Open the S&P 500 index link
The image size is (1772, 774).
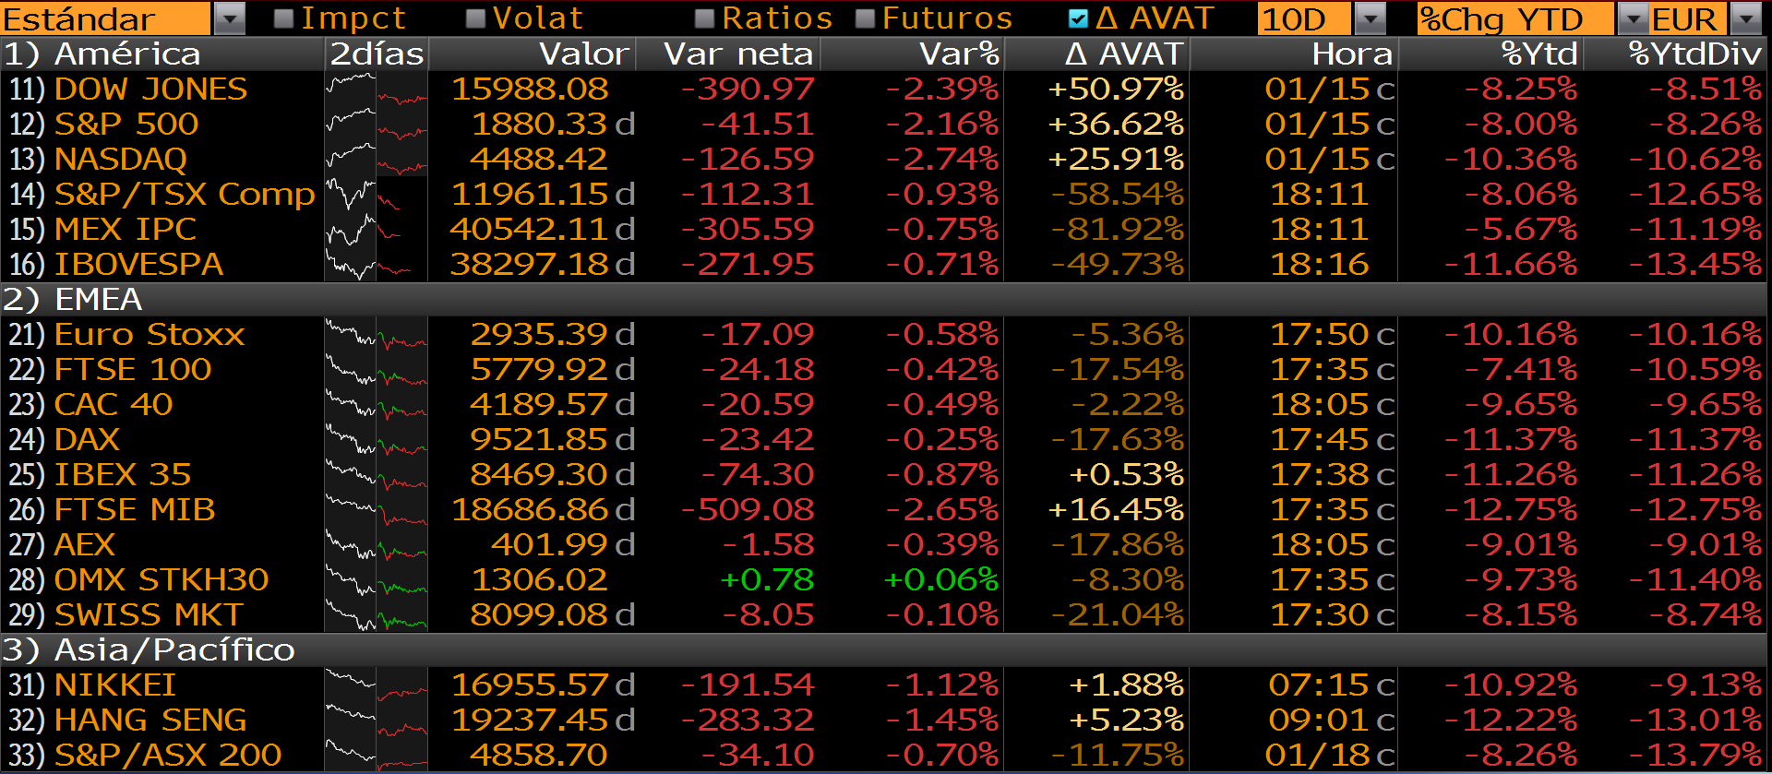[x=126, y=125]
